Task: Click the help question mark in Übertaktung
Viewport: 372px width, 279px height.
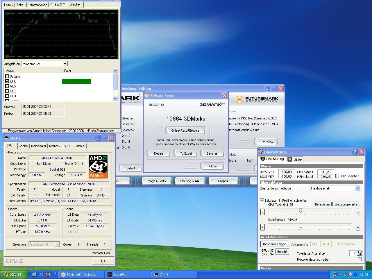Action: click(355, 152)
